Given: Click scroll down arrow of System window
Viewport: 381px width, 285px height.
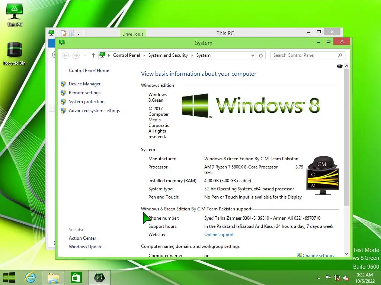Looking at the screenshot, I should (x=347, y=254).
